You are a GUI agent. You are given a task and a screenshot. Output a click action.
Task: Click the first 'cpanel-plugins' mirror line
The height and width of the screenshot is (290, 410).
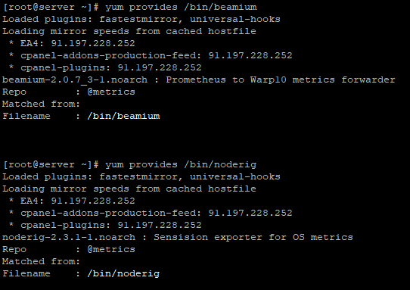105,67
